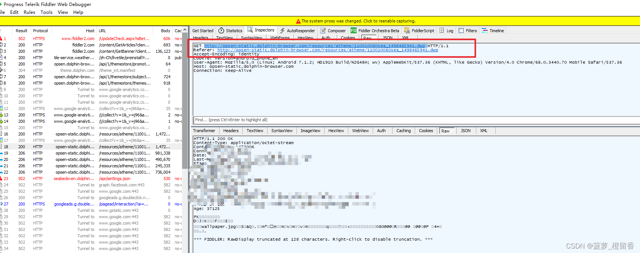Select the graph.facebook.com:443 tunnel session

point(91,185)
